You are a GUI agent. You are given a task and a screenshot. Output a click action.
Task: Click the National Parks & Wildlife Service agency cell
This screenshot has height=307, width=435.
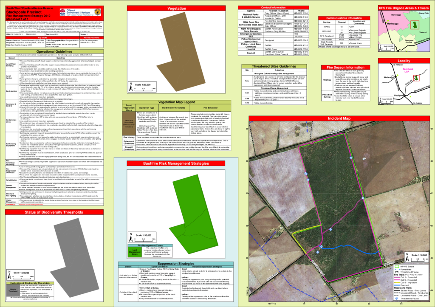click(x=251, y=16)
